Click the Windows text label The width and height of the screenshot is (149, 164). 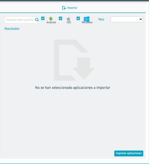[87, 22]
